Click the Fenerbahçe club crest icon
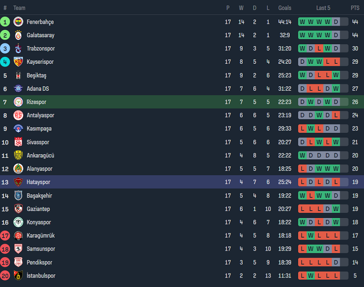This screenshot has height=287, width=364. [18, 22]
